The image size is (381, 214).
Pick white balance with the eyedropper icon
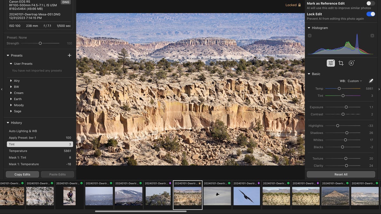pos(371,81)
